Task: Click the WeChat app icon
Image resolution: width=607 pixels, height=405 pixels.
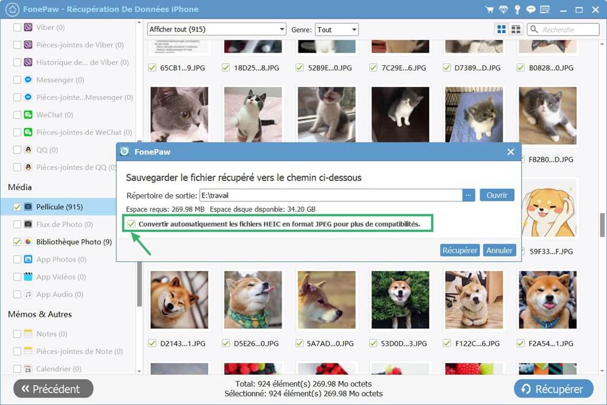Action: (28, 114)
